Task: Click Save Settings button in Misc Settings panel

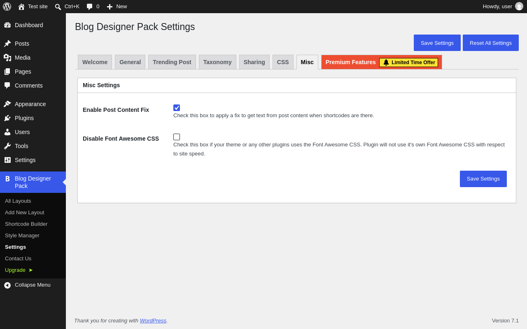Action: 483,179
